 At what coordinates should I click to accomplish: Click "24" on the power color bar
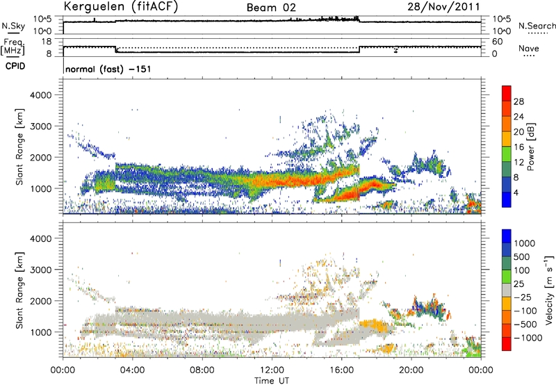click(518, 117)
